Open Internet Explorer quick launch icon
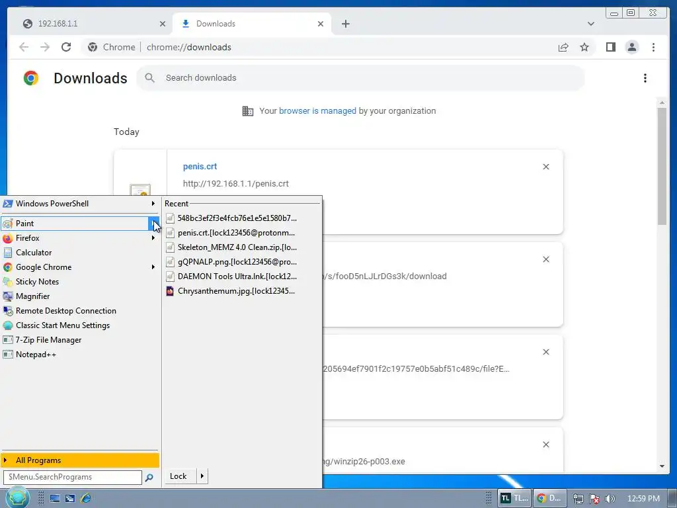The width and height of the screenshot is (677, 508). [86, 498]
